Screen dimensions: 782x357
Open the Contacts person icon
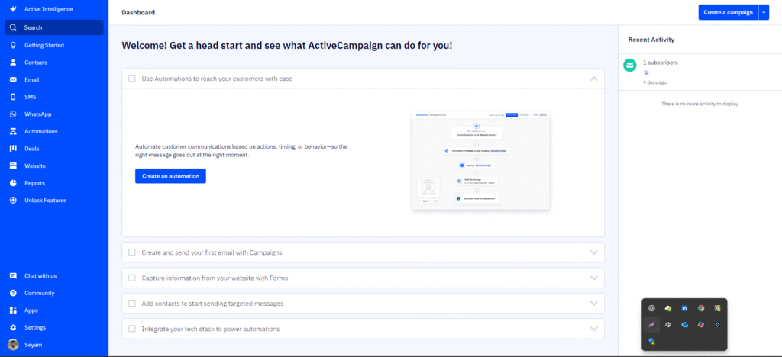pos(14,63)
